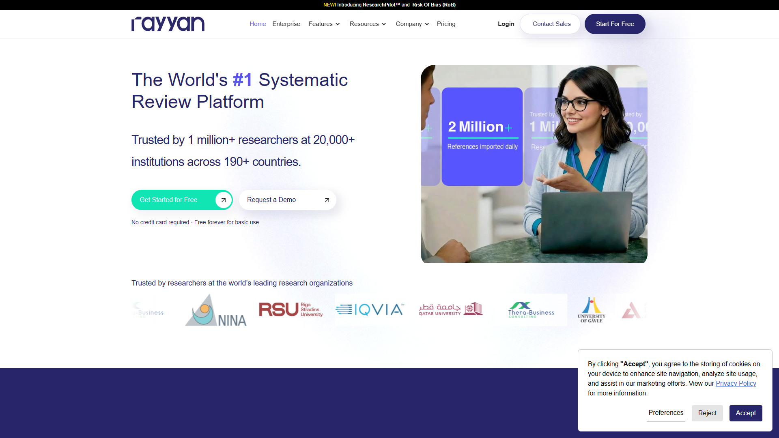This screenshot has height=438, width=779.
Task: Accept cookies
Action: (746, 413)
